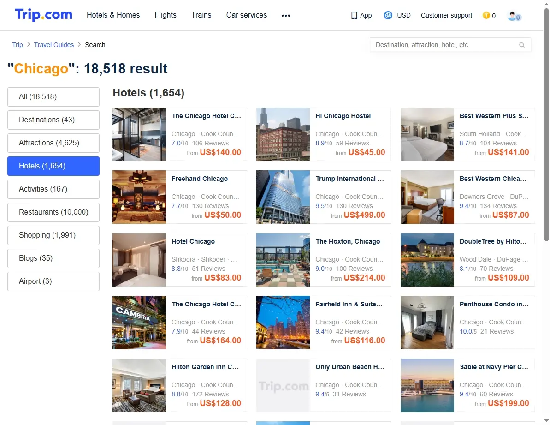Click the US$214.00 price
Screen dimensions: 550x425
(365, 278)
